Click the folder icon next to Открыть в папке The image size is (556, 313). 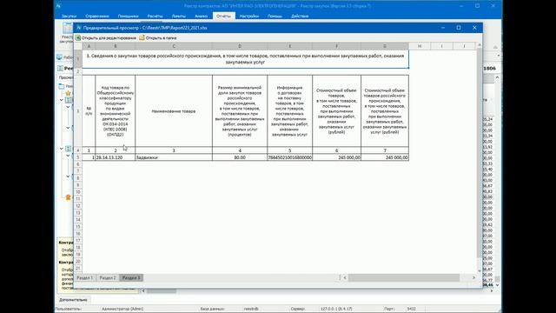pyautogui.click(x=142, y=37)
